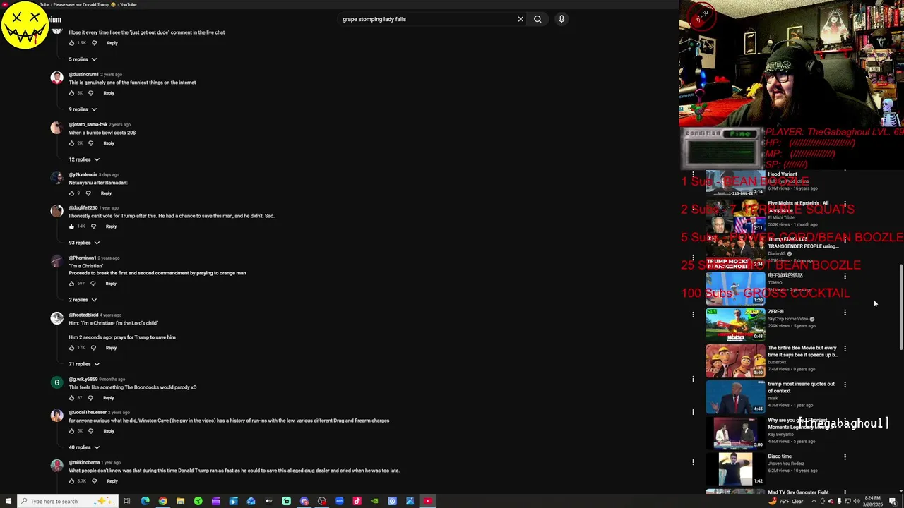
Task: Dislike the "I honestly can't vote" comment
Action: tap(93, 226)
